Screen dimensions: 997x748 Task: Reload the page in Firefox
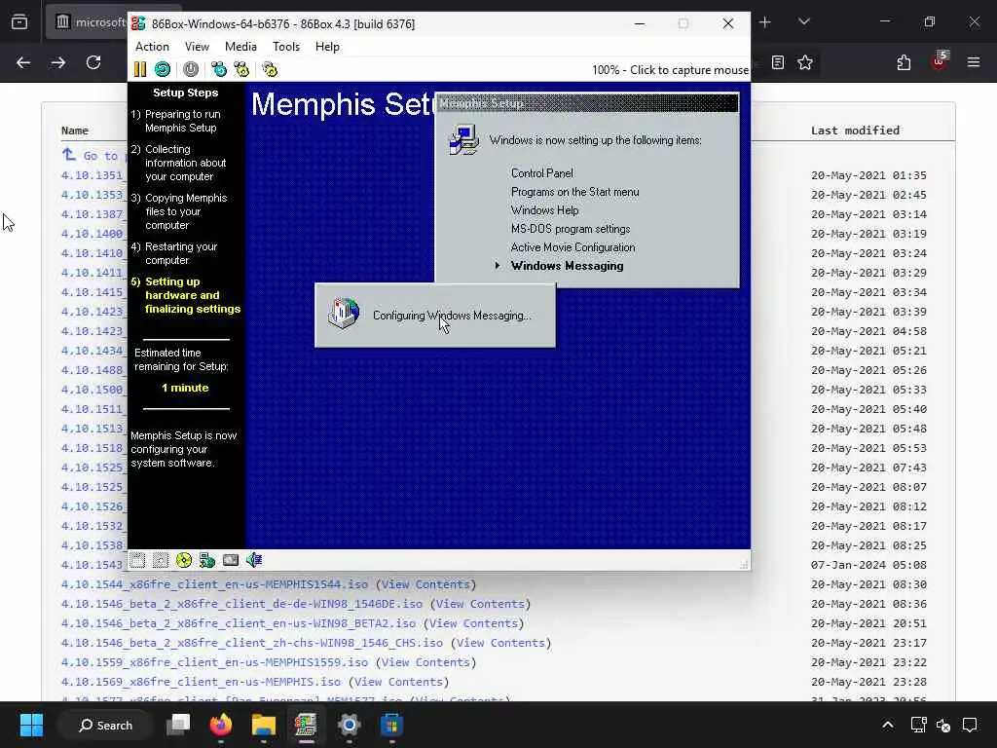[93, 62]
